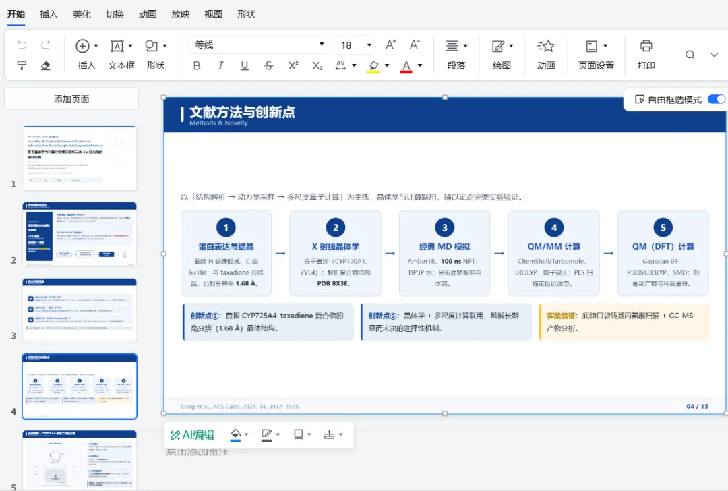Viewport: 728px width, 491px height.
Task: Apply subscript formatting
Action: coord(317,65)
